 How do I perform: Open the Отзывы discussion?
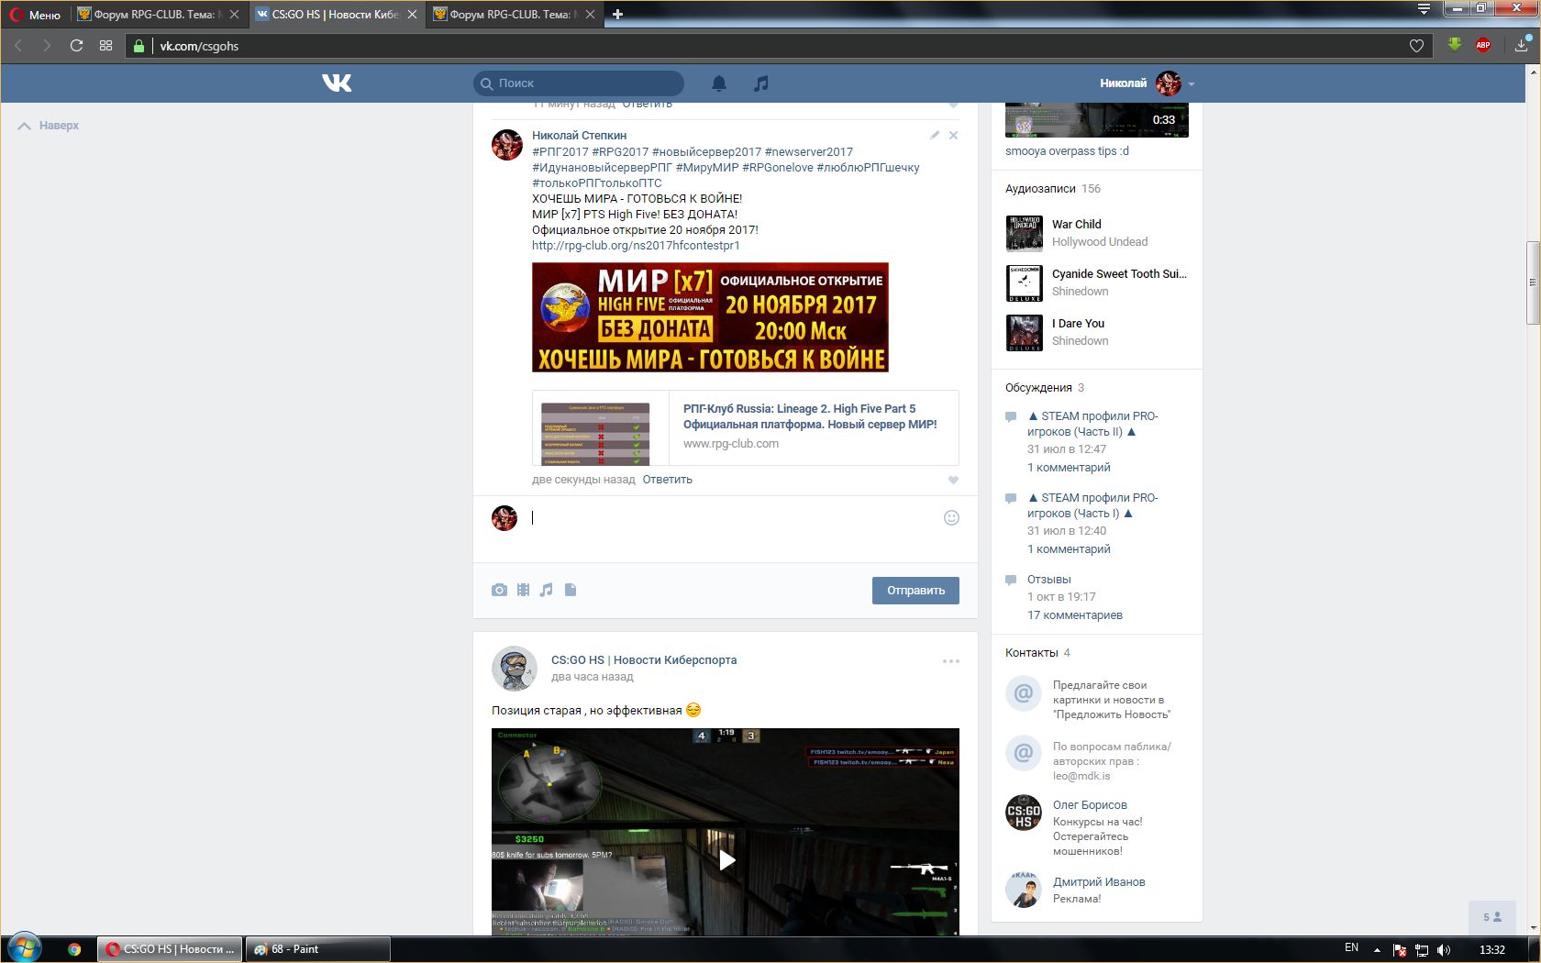[x=1048, y=580]
